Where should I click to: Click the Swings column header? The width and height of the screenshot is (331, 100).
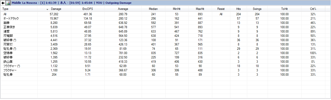[257, 9]
